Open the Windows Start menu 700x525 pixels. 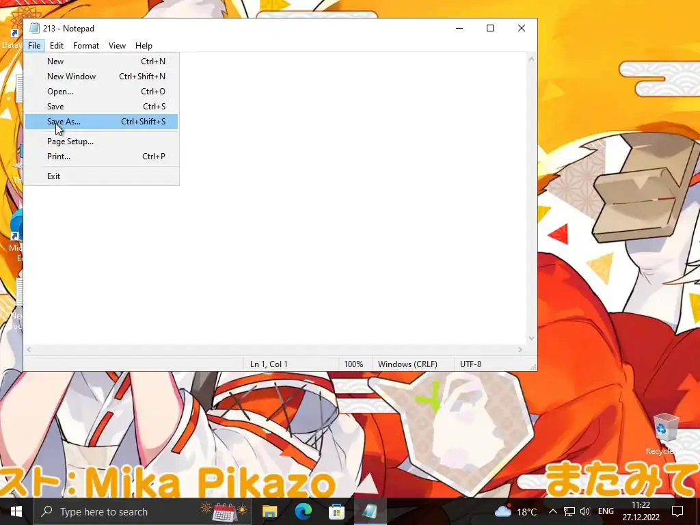[16, 511]
